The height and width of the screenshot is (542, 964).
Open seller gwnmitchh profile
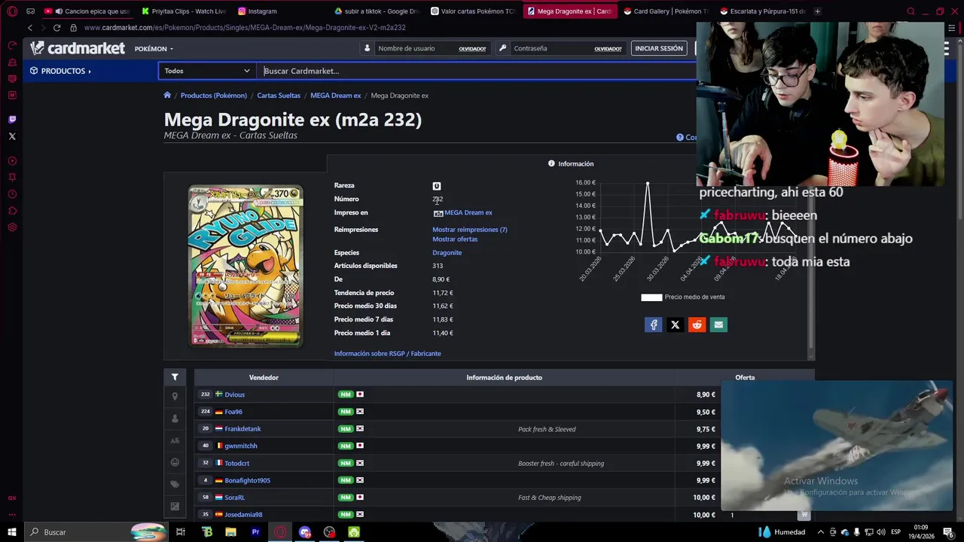point(241,446)
